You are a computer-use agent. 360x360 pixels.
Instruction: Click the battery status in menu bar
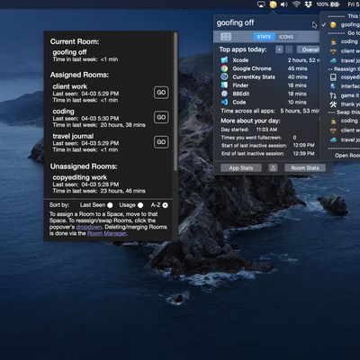coord(328,4)
